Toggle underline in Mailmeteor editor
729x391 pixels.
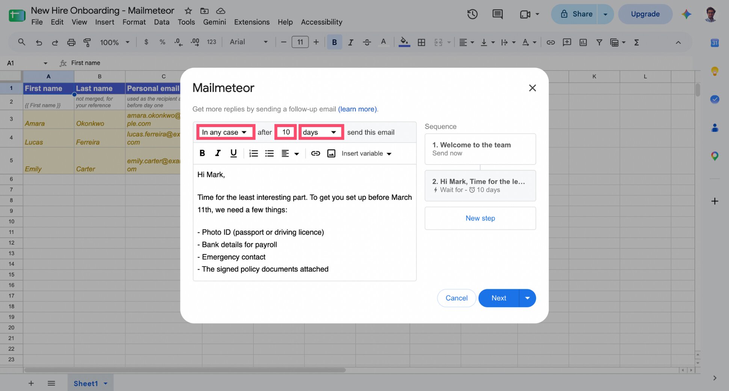click(x=233, y=153)
